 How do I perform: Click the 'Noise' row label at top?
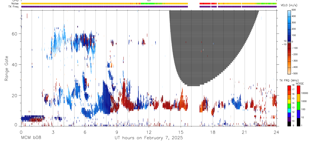(x=15, y=4)
